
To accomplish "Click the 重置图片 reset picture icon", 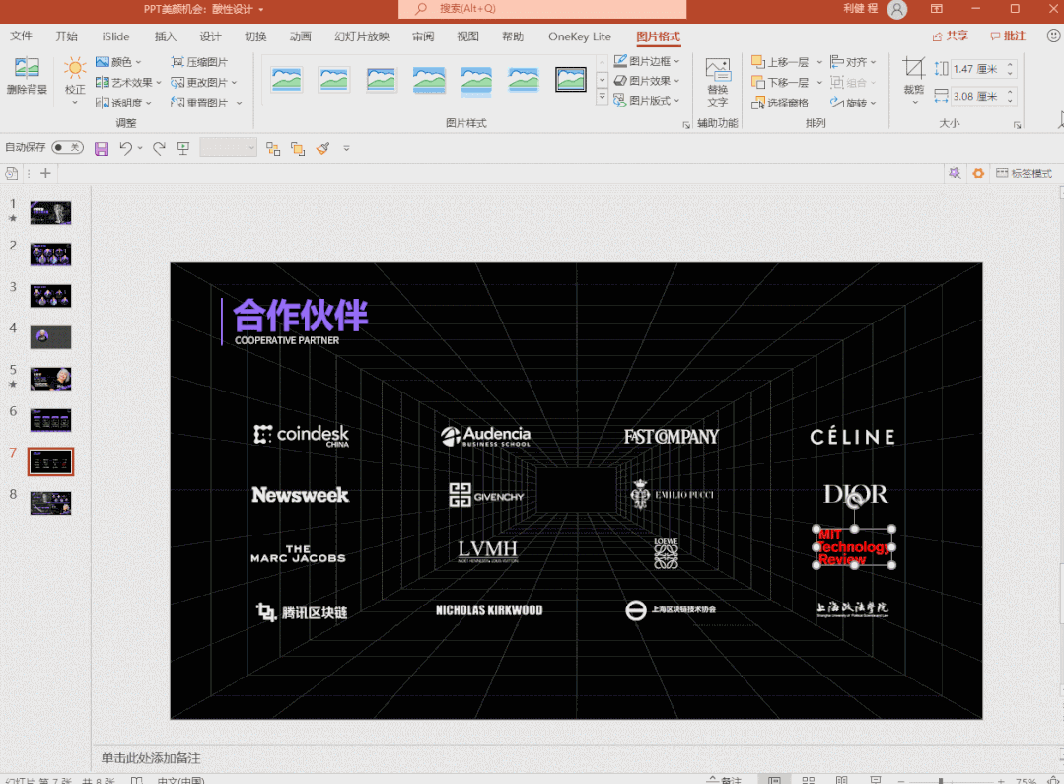I will click(177, 103).
